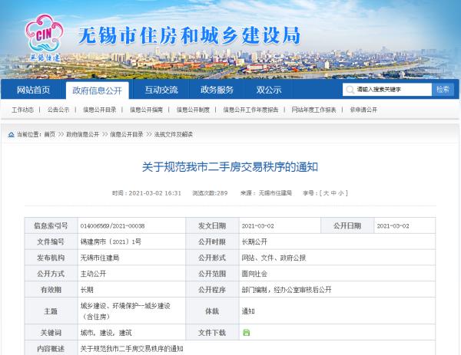Screen dimensions: 461x355
Task: Open the 网站首页 navigation tab
Action: coord(33,90)
